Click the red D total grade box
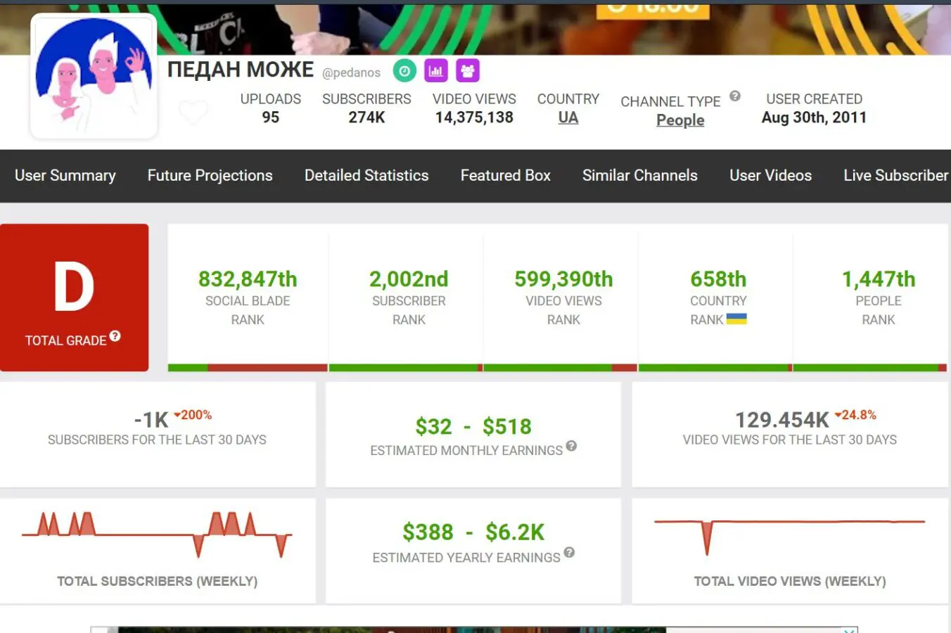Screen dimensions: 951x633 tap(74, 298)
